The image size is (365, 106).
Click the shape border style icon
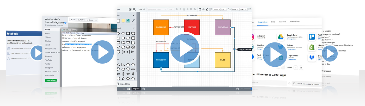point(200,9)
